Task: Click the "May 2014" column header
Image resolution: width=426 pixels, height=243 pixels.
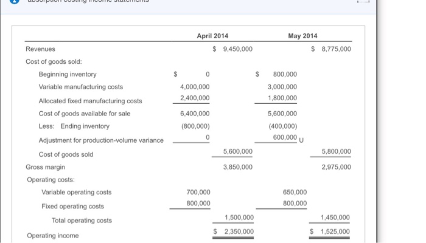Action: (302, 36)
